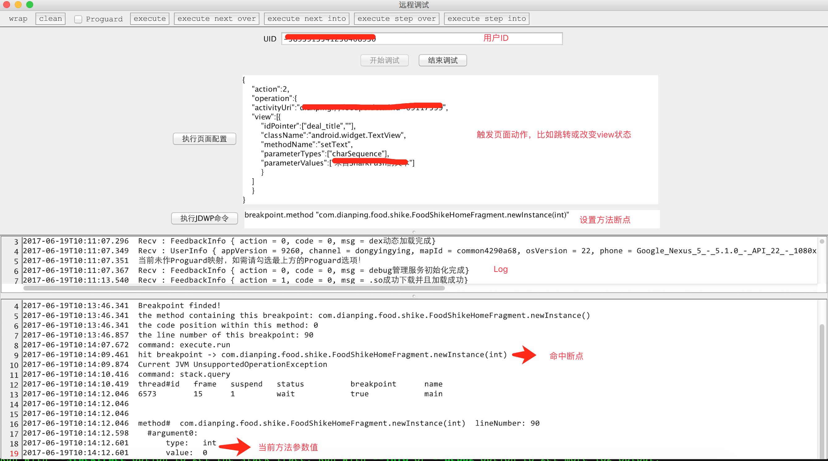
Task: Click the clean button to clear logs
Action: 50,18
